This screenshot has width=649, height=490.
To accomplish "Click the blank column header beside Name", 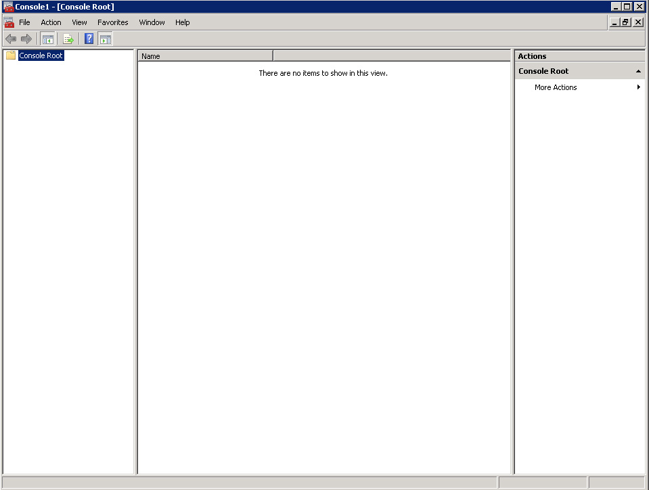I will (392, 56).
